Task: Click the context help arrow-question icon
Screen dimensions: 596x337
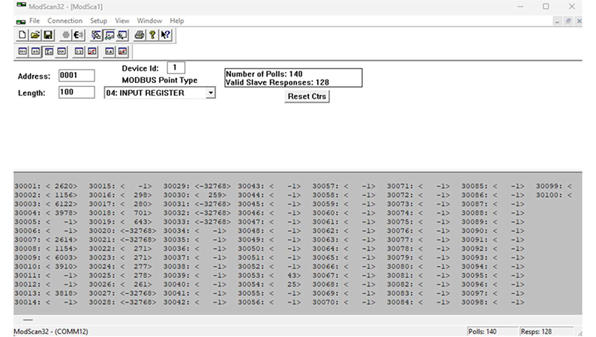Action: [165, 34]
